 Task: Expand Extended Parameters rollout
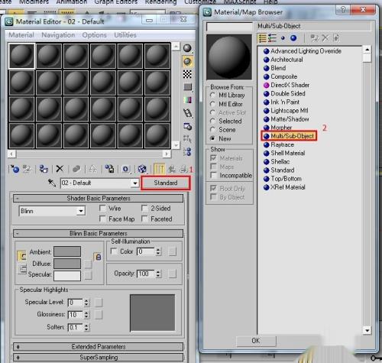(99, 347)
